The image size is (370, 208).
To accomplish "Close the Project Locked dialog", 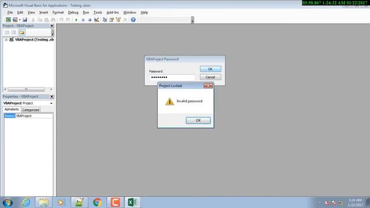I will pos(208,86).
